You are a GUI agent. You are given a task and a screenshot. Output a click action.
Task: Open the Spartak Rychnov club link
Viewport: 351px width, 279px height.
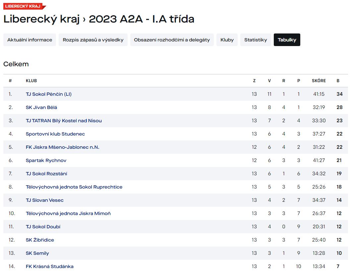point(46,160)
